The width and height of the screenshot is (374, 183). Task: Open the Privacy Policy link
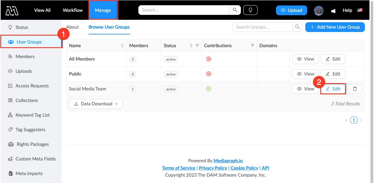[213, 168]
